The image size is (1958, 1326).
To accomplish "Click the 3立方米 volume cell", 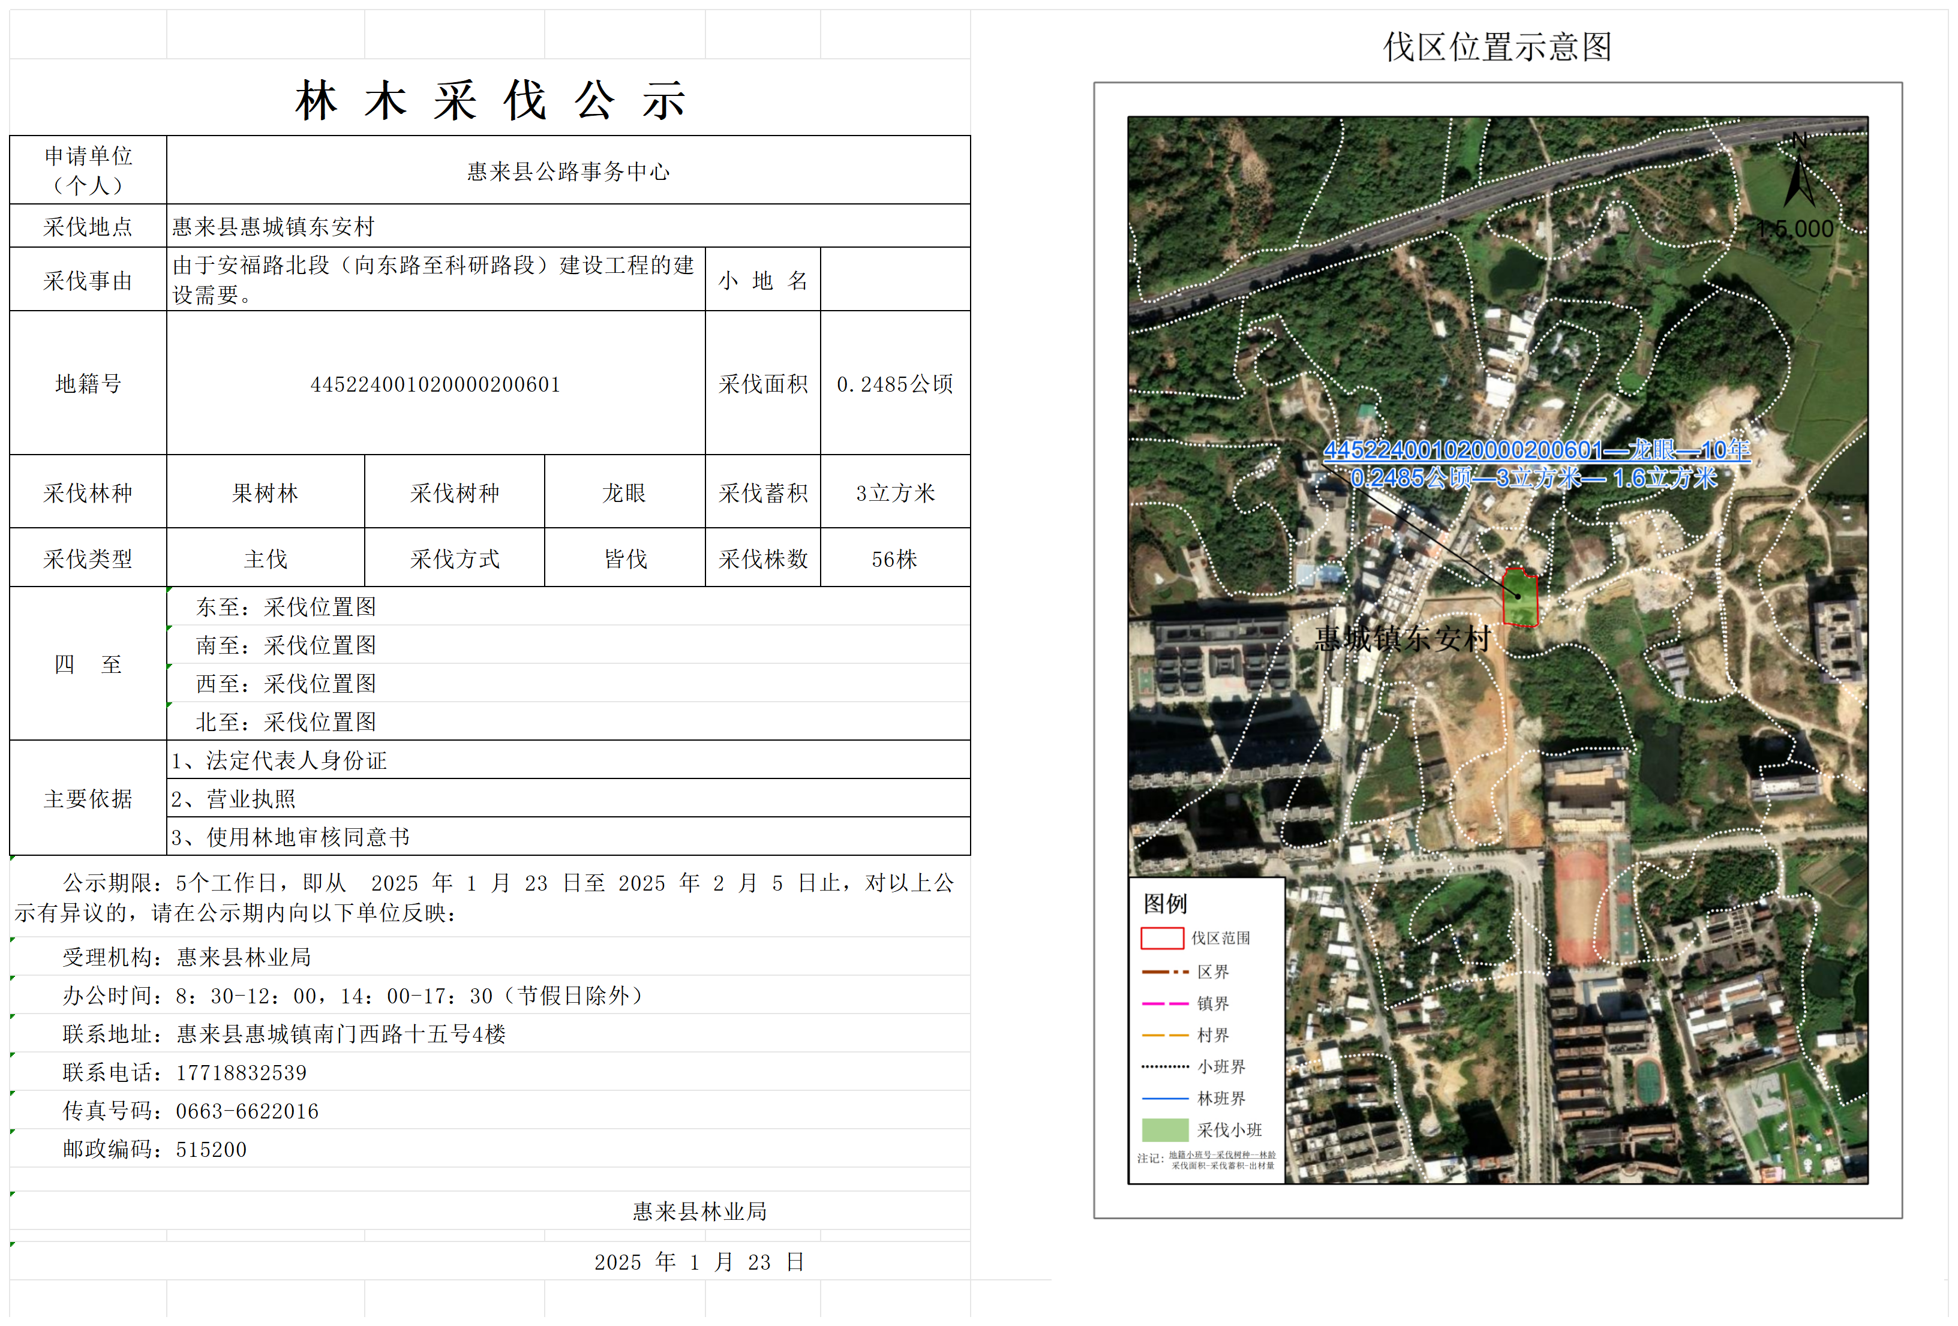I will pyautogui.click(x=895, y=492).
